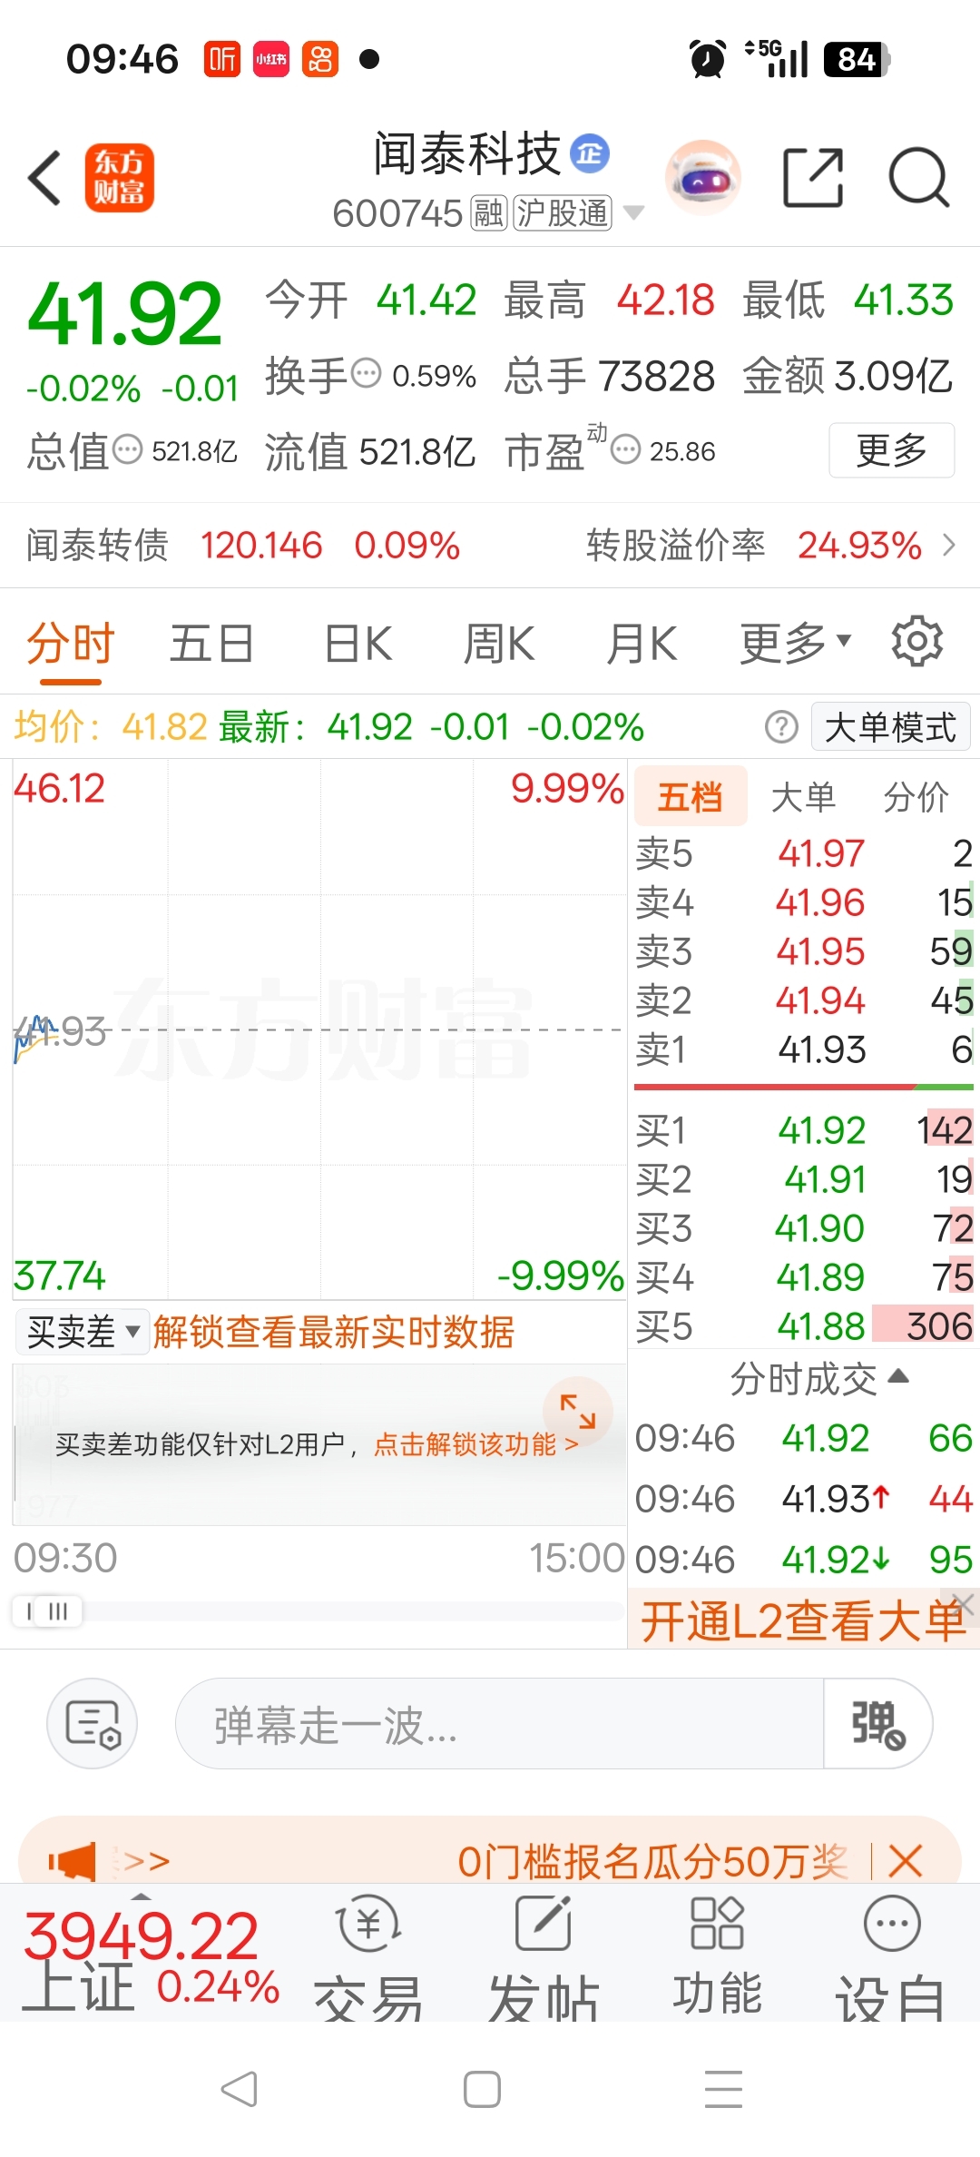Switch to the 五日 tab
Screen dimensions: 980x2157
coord(211,643)
